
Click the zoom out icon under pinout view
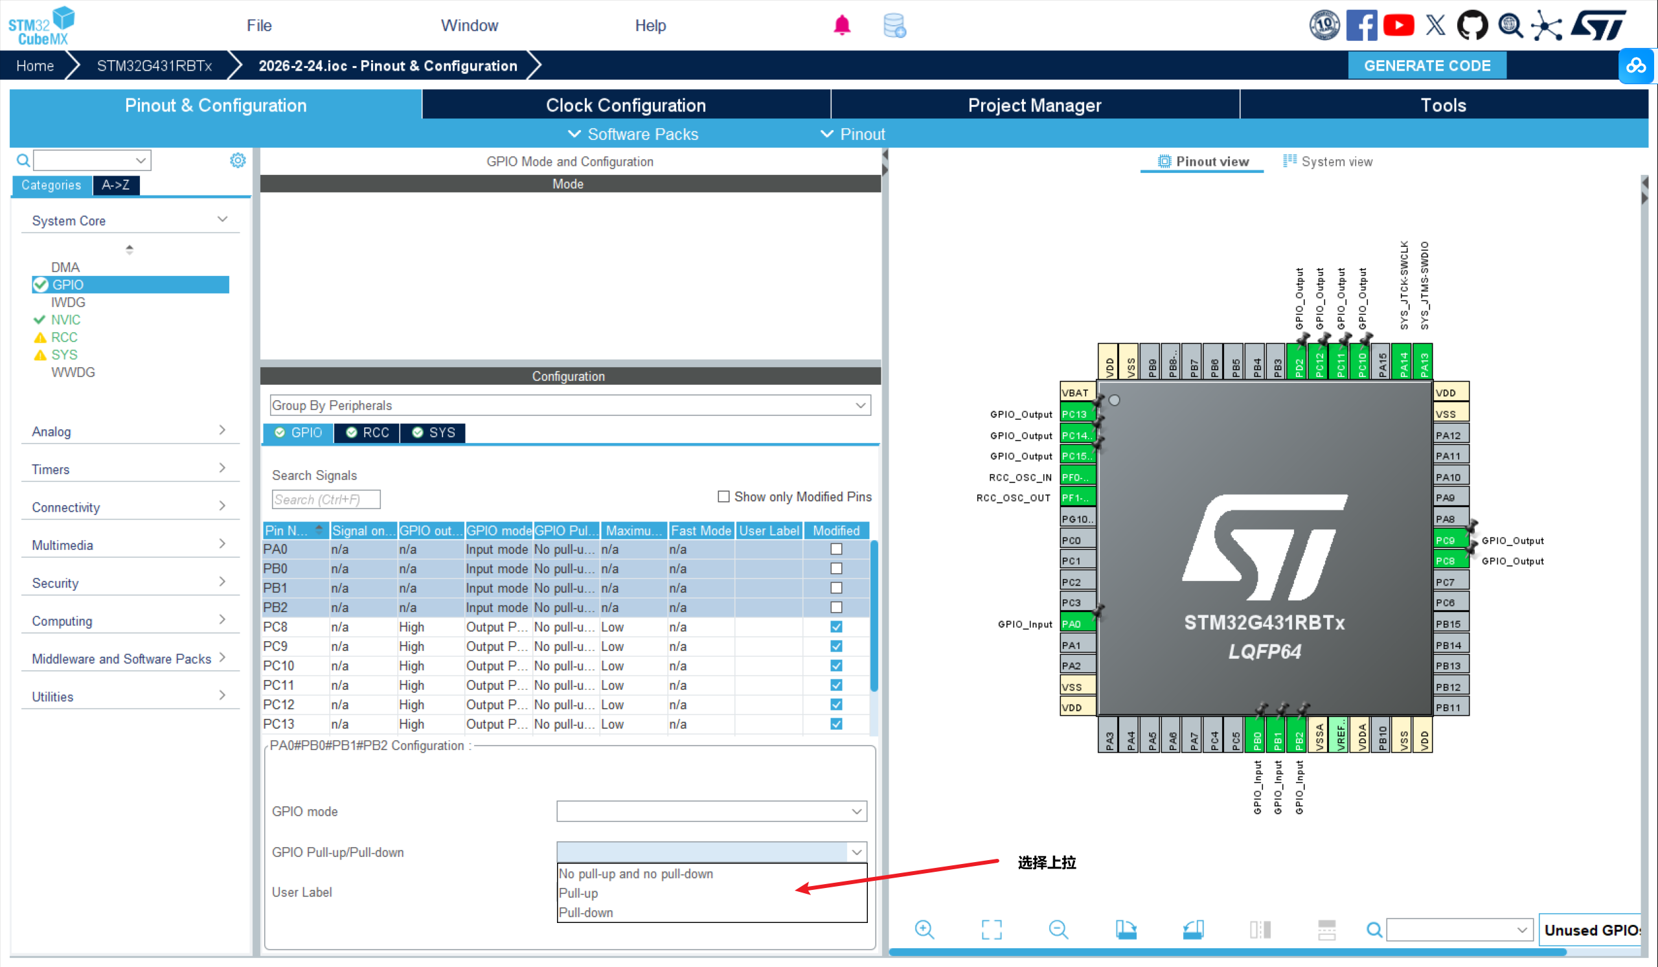click(1058, 929)
